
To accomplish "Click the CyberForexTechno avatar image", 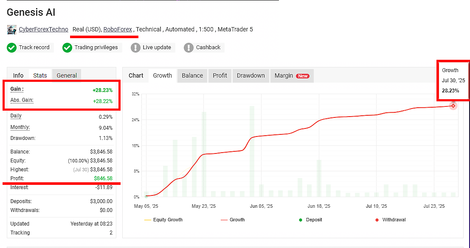I will pyautogui.click(x=12, y=30).
